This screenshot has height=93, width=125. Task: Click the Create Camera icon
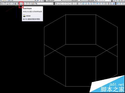[x=33, y=3]
